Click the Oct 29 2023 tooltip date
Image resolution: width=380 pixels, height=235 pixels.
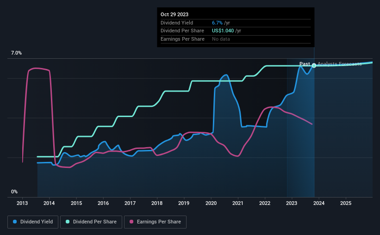click(174, 14)
